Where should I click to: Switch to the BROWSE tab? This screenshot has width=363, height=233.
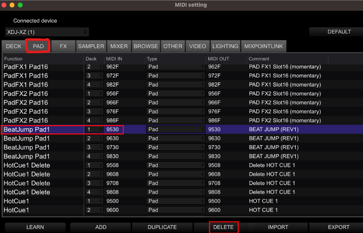(x=146, y=46)
